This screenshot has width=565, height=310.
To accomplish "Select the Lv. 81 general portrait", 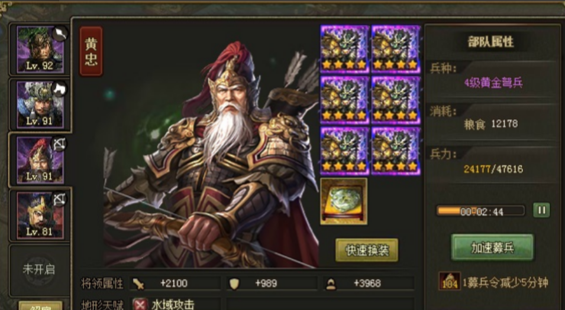I will tap(40, 216).
